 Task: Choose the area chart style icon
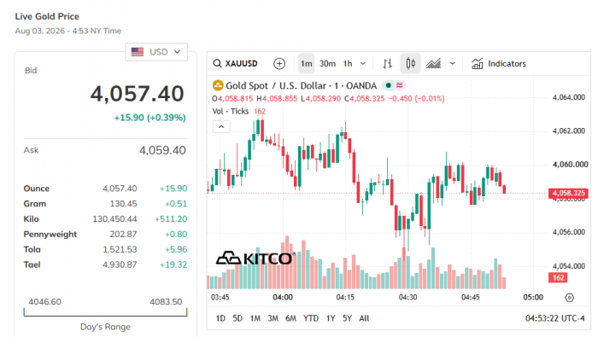pyautogui.click(x=433, y=64)
